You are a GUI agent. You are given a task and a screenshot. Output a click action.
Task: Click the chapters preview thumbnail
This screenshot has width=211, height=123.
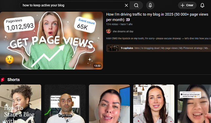coord(113,48)
